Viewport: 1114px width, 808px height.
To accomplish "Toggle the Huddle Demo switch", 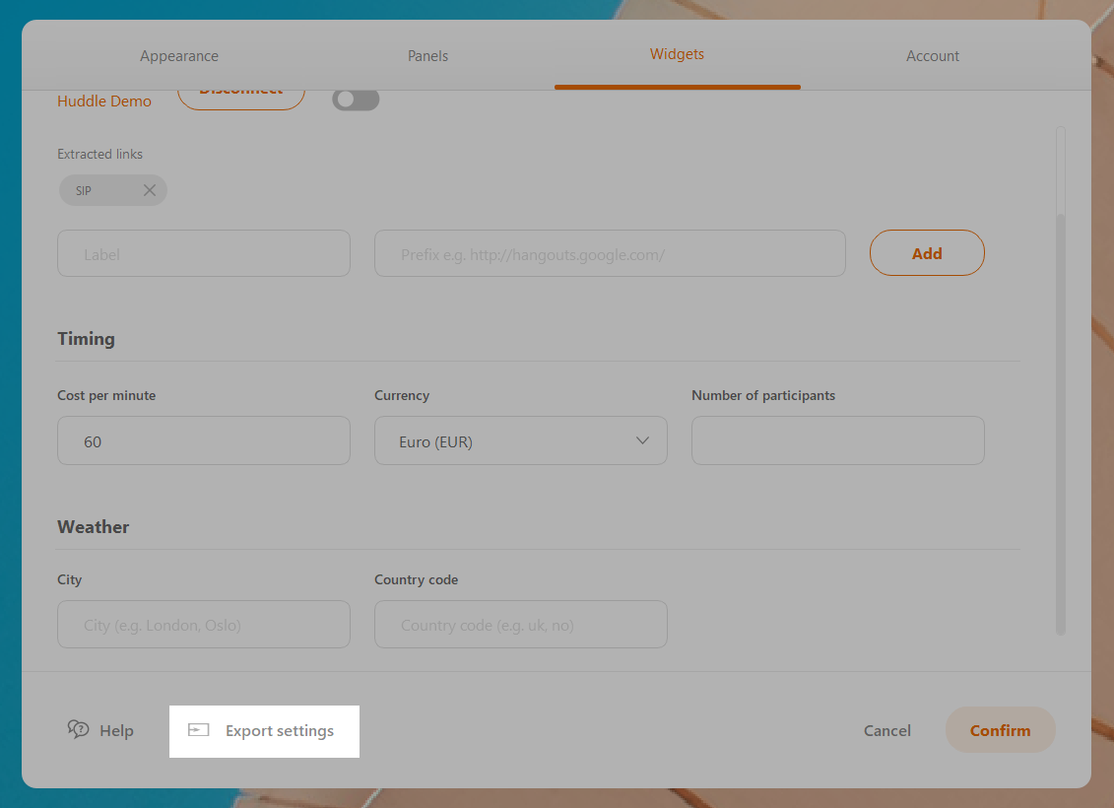I will (x=355, y=100).
